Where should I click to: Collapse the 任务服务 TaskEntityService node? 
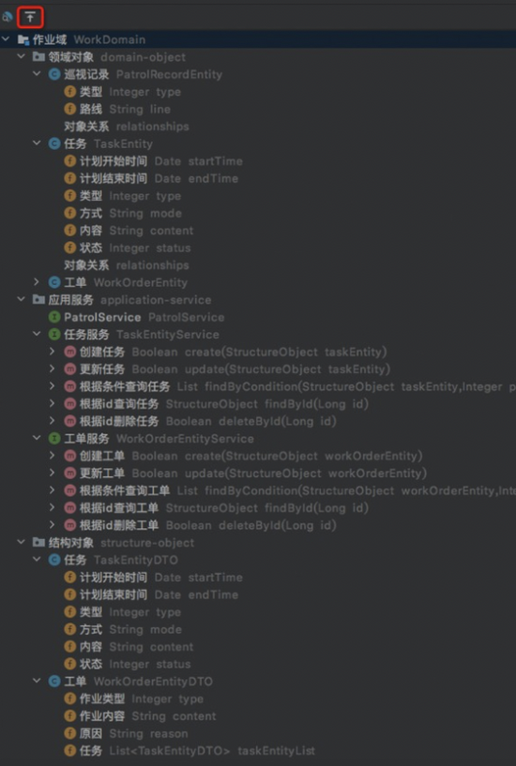coord(37,335)
